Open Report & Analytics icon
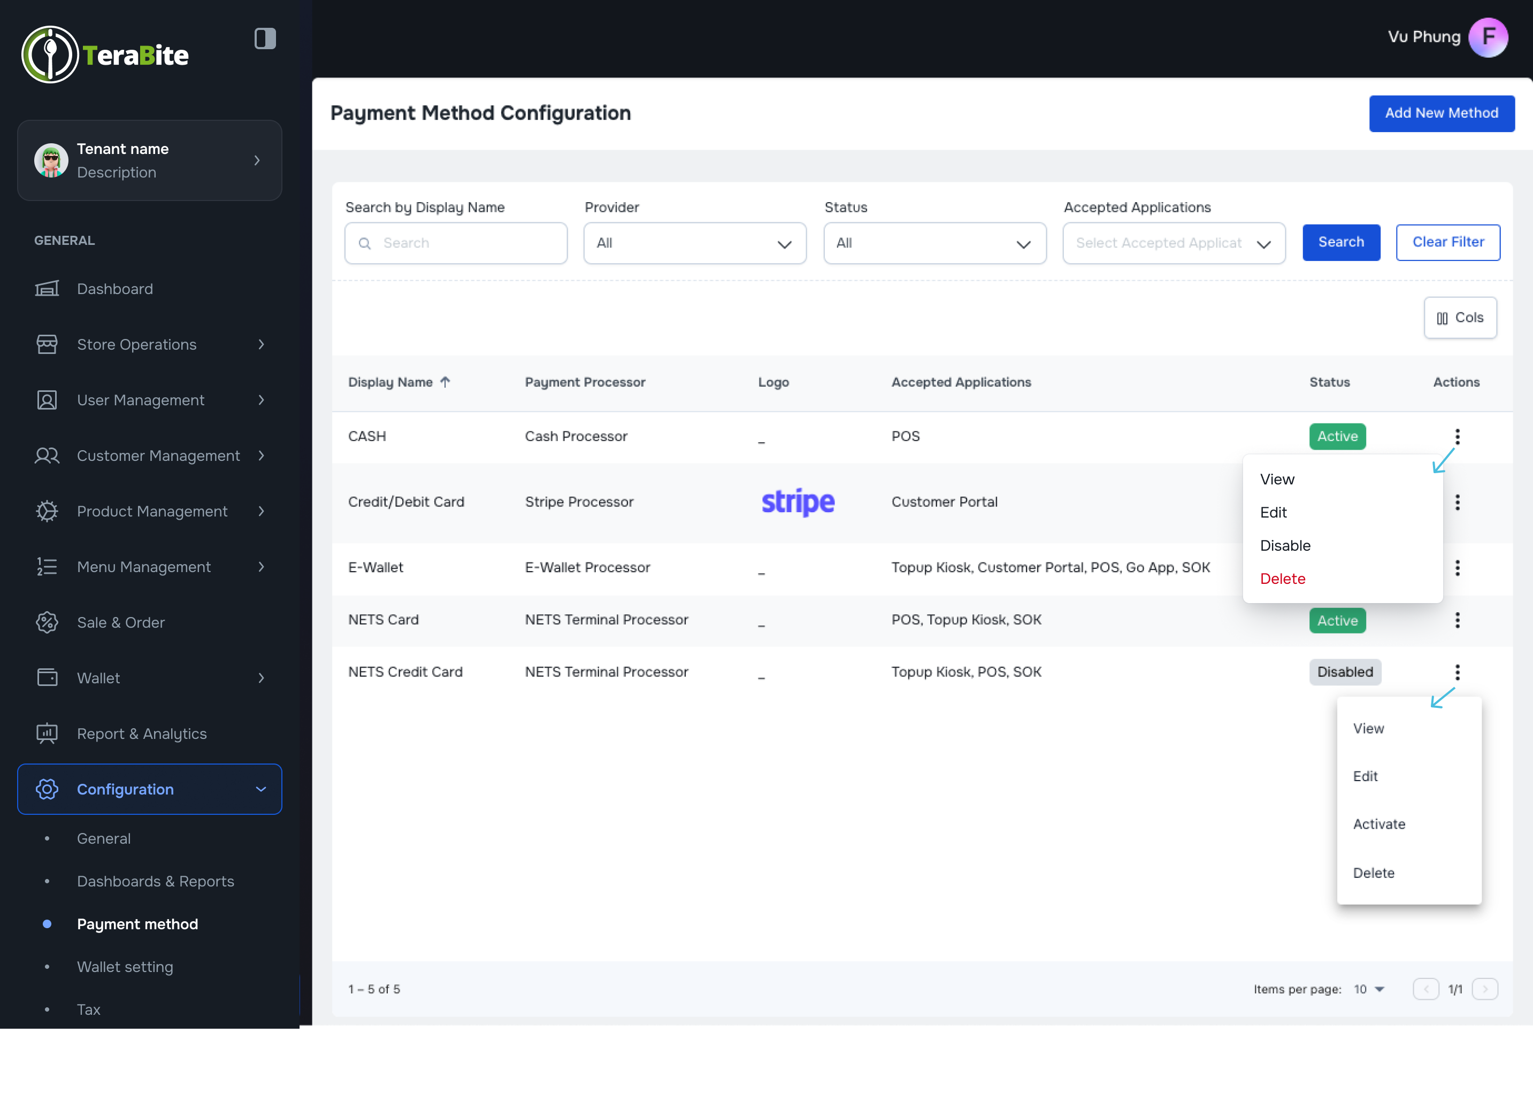 tap(47, 734)
